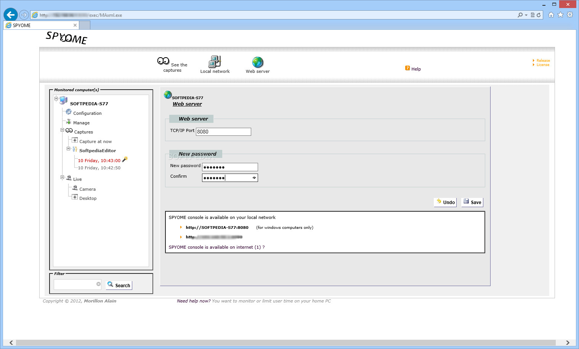
Task: Click the browser Back arrow button
Action: 11,15
